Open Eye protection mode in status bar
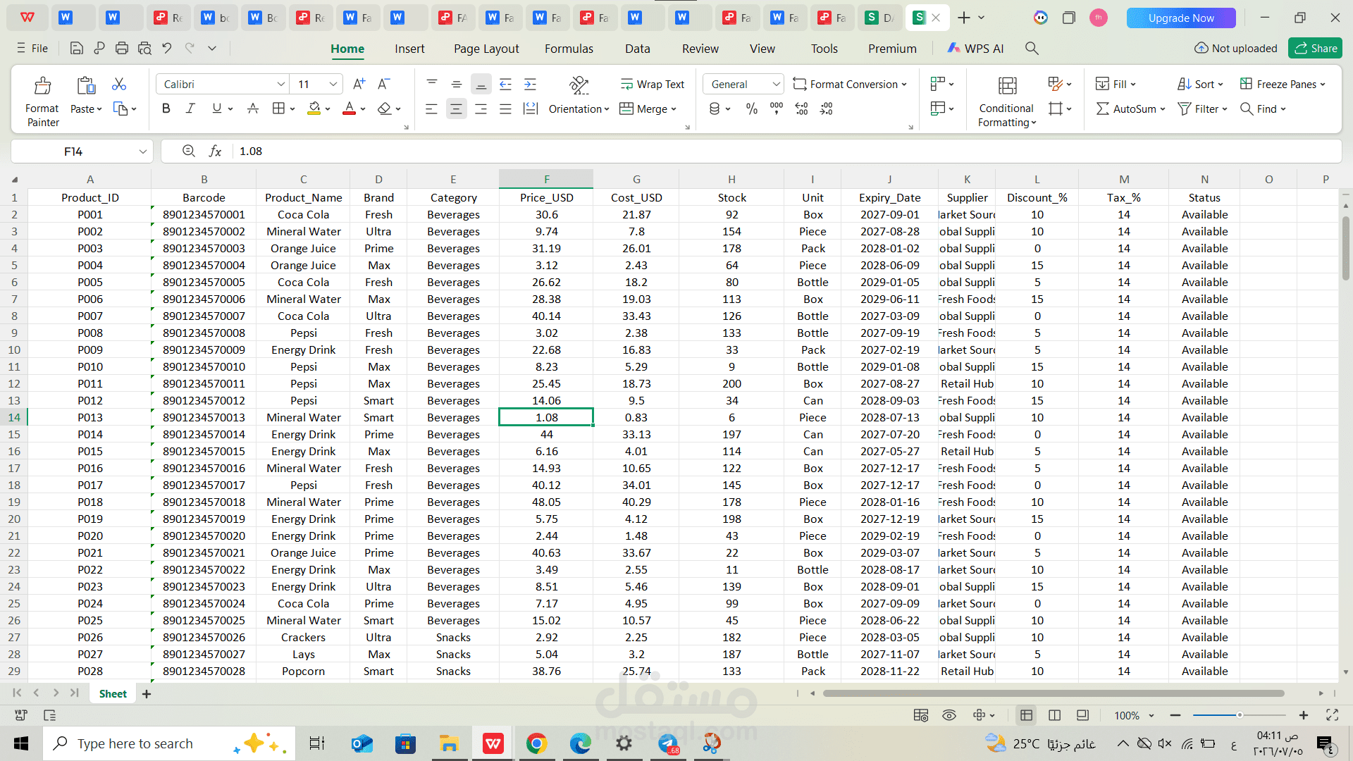 coord(949,715)
